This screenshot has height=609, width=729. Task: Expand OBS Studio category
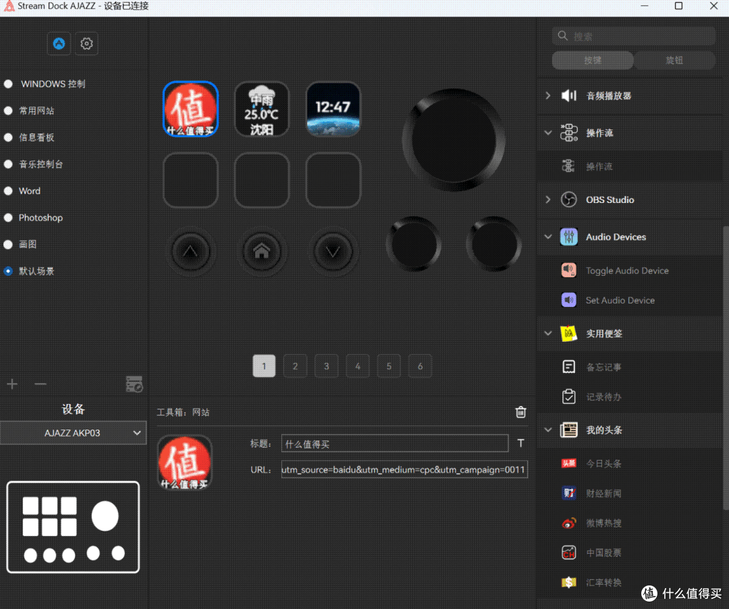[548, 200]
